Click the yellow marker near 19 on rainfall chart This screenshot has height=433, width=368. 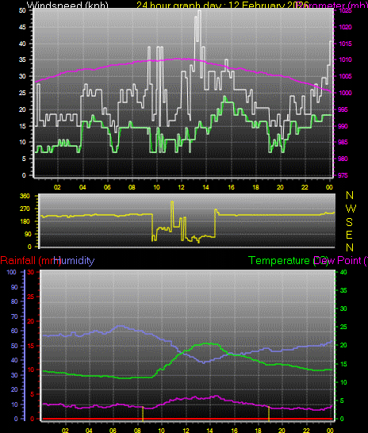coord(269,413)
